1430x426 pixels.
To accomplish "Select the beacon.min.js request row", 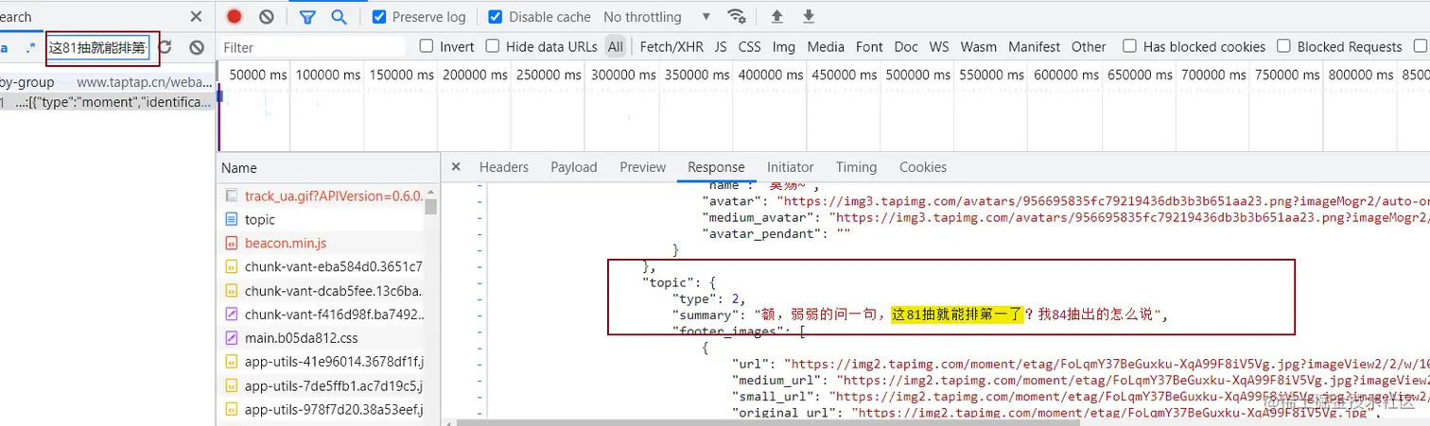I will point(323,243).
